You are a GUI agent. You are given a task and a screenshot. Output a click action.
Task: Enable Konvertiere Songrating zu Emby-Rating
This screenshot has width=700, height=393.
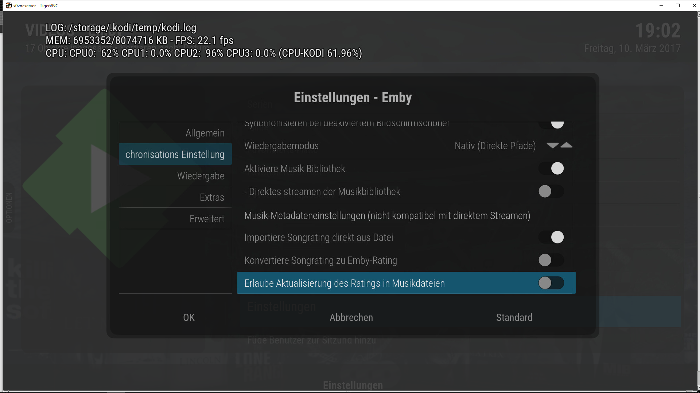551,260
